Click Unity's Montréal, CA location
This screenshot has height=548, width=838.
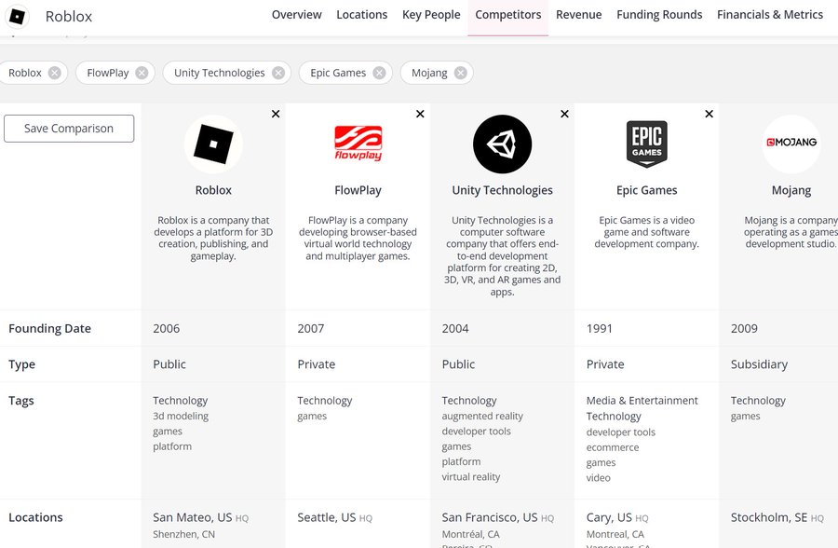point(471,534)
